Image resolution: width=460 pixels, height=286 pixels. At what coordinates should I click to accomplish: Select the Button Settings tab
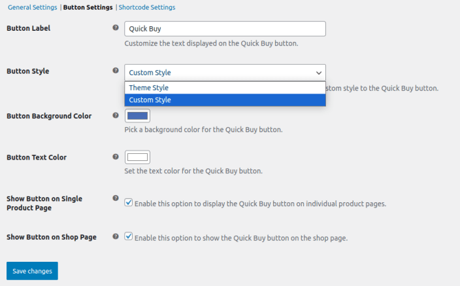point(88,7)
